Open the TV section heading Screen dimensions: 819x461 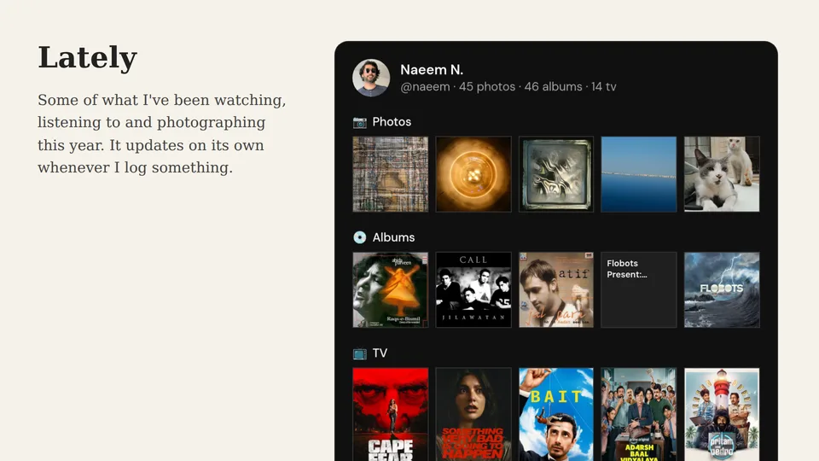[380, 353]
